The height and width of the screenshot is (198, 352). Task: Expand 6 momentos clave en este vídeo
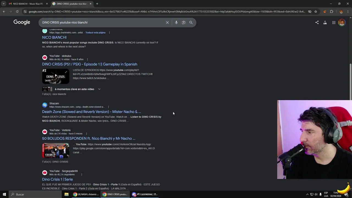pos(78,89)
